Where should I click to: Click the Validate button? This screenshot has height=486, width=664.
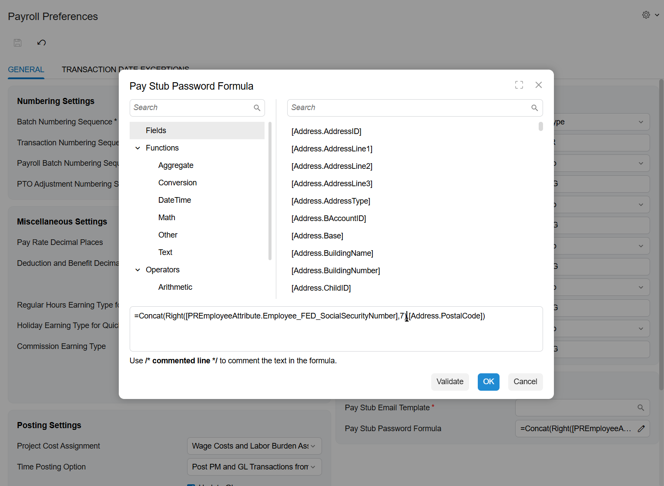[x=450, y=382]
